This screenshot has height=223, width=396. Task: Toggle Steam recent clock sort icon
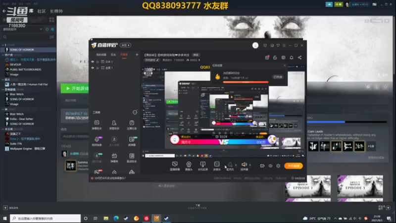pyautogui.click(x=47, y=29)
